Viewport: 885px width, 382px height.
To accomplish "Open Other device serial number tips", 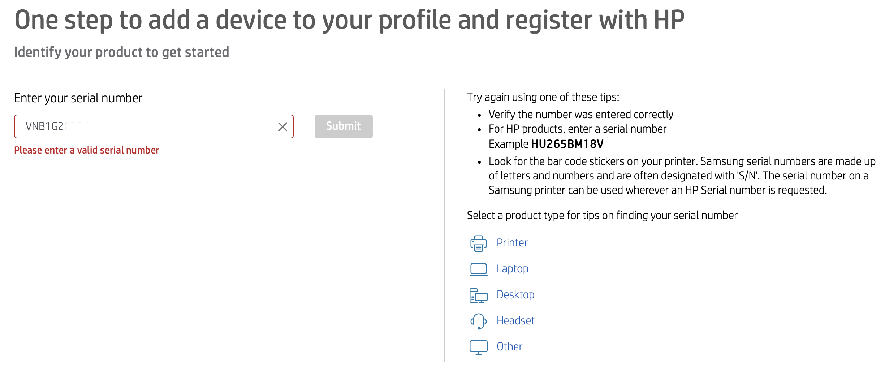I will 509,347.
